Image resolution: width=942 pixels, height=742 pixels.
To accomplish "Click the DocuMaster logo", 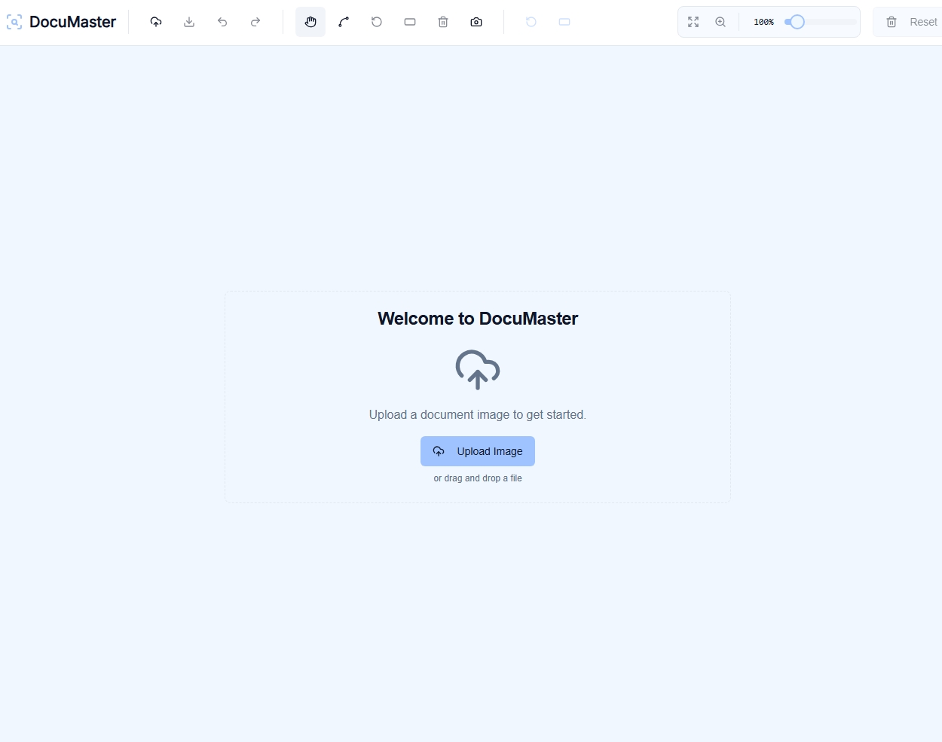I will pyautogui.click(x=62, y=22).
